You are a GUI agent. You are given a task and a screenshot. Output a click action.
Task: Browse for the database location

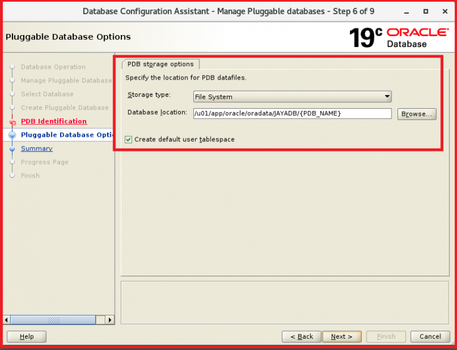click(417, 113)
